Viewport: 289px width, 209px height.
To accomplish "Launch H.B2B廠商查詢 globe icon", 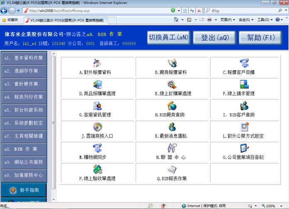I will click(x=172, y=106).
